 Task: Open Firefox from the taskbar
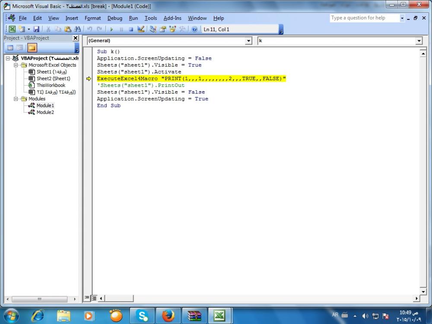pyautogui.click(x=168, y=316)
